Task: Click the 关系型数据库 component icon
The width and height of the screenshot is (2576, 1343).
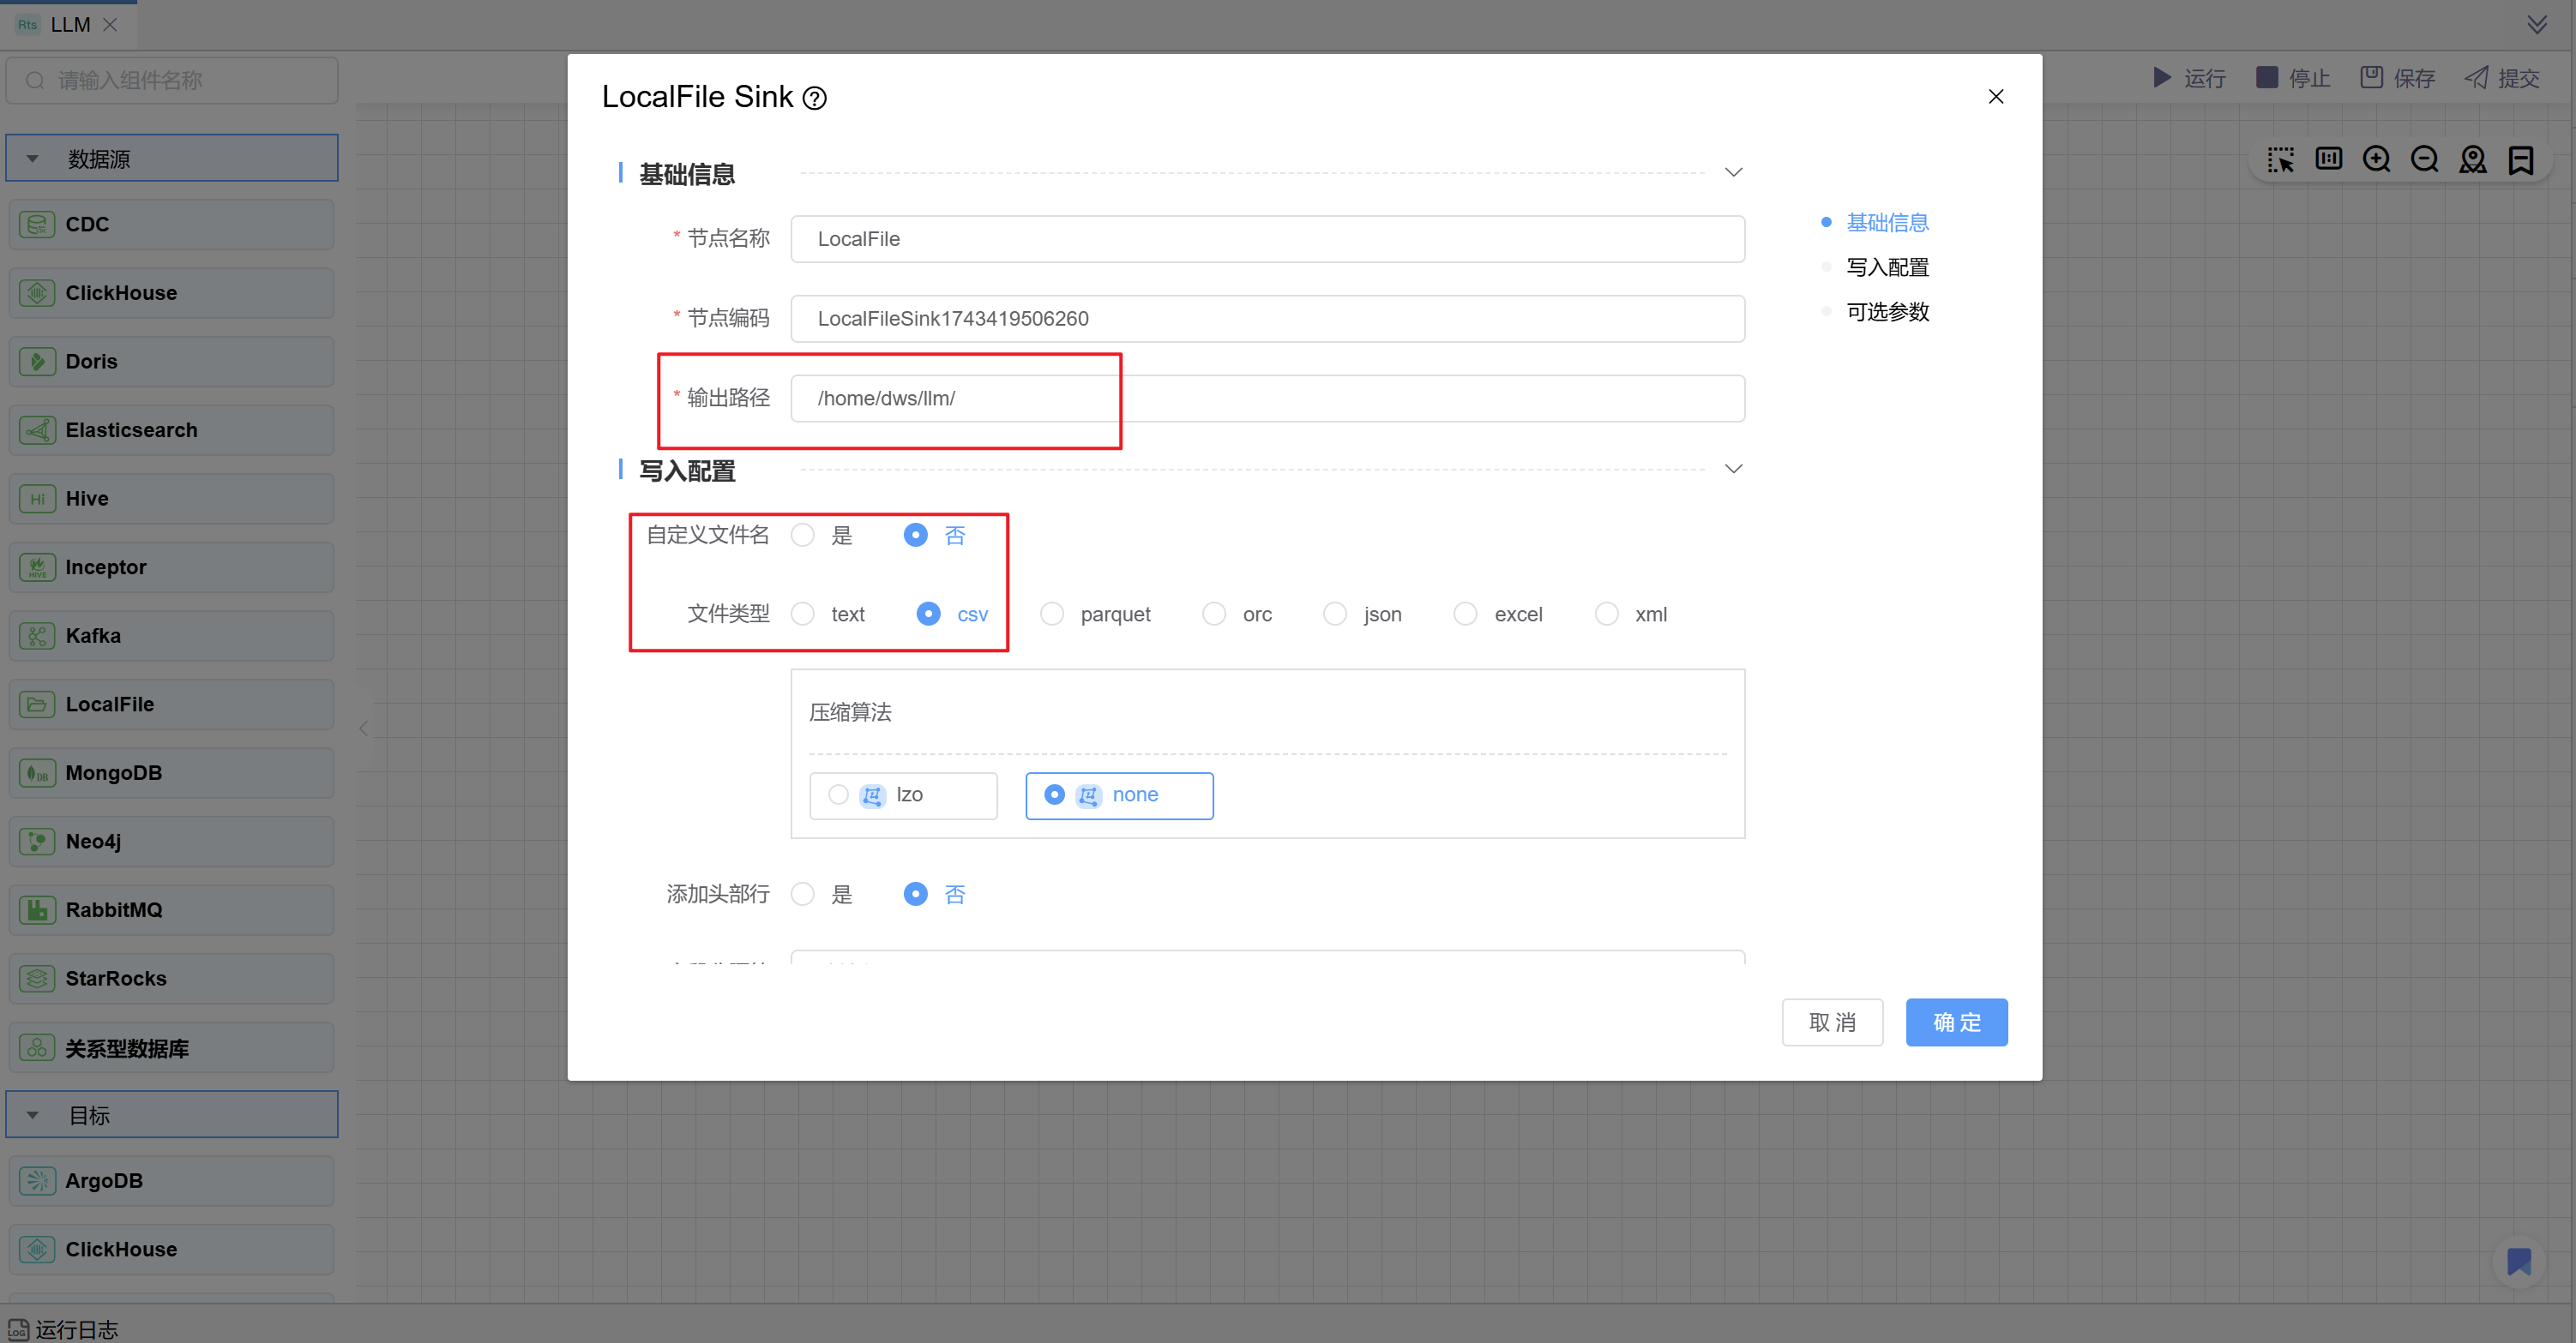Action: (x=37, y=1048)
